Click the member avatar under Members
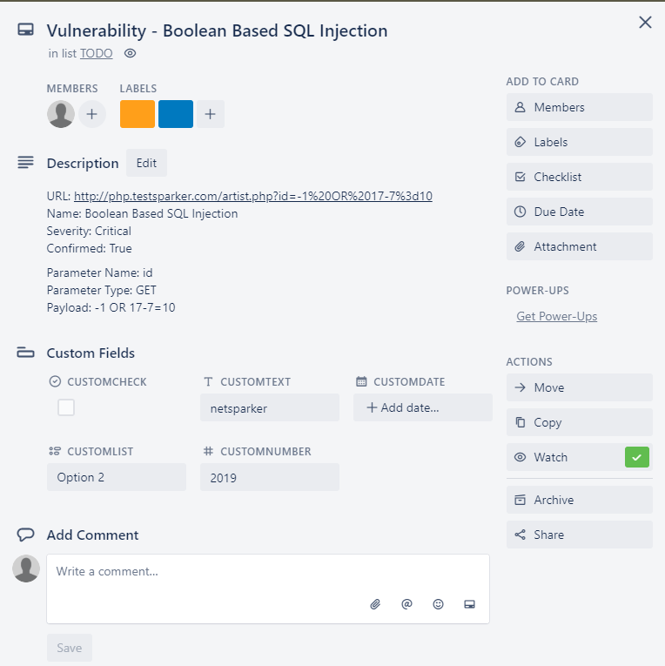 pos(61,114)
